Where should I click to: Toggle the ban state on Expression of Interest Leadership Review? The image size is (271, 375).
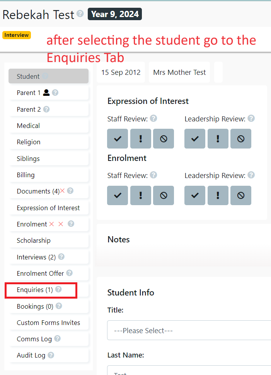240,138
